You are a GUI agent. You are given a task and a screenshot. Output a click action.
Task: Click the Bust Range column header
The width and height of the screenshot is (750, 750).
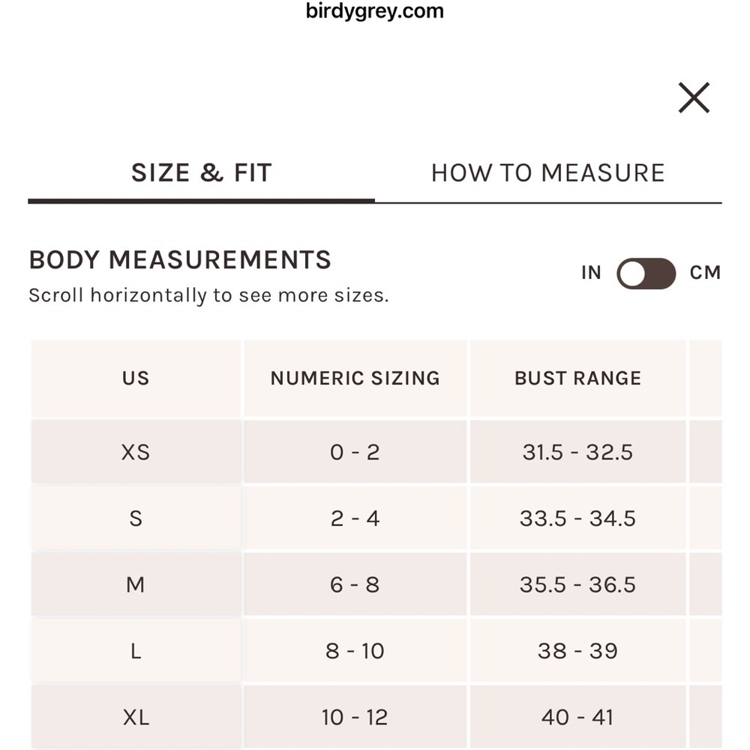point(577,378)
